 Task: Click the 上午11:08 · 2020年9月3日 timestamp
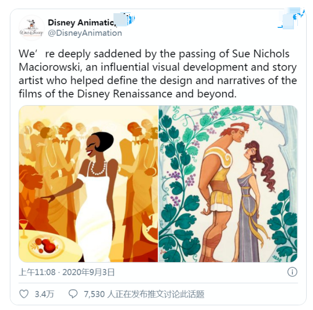[x=67, y=272]
